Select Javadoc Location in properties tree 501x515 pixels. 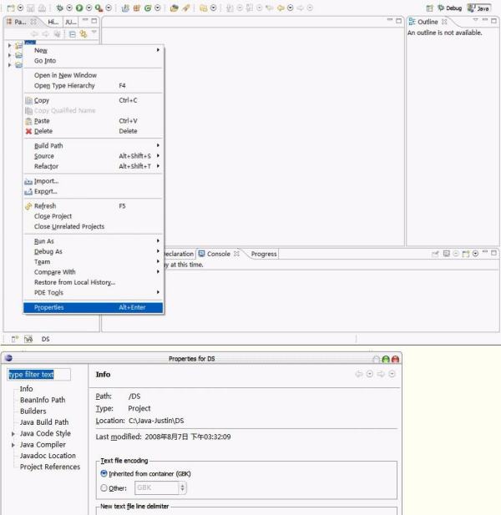coord(48,456)
